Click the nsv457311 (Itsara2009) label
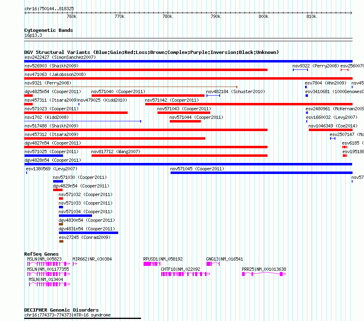 51,100
